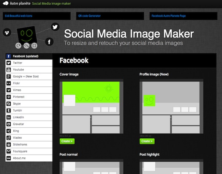Image resolution: width=222 pixels, height=174 pixels.
Task: Click the Youtube icon in the sidebar
Action: click(9, 70)
